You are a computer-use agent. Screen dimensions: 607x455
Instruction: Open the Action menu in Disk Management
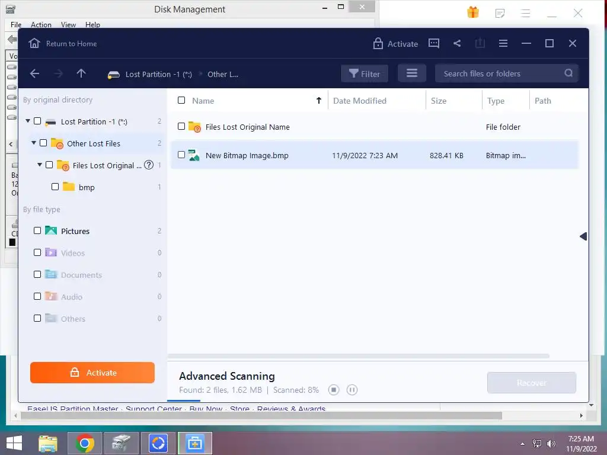pyautogui.click(x=41, y=24)
